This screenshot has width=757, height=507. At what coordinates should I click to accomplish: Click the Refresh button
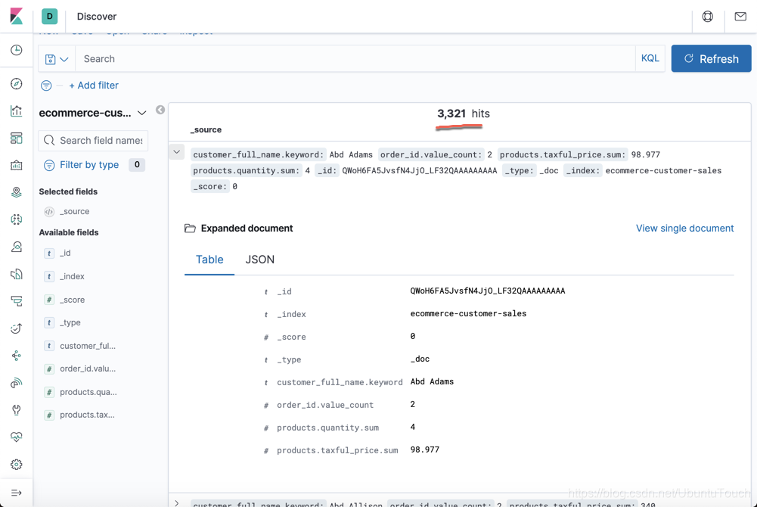tap(710, 58)
